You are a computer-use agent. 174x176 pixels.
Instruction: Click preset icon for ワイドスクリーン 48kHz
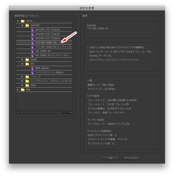[32, 73]
